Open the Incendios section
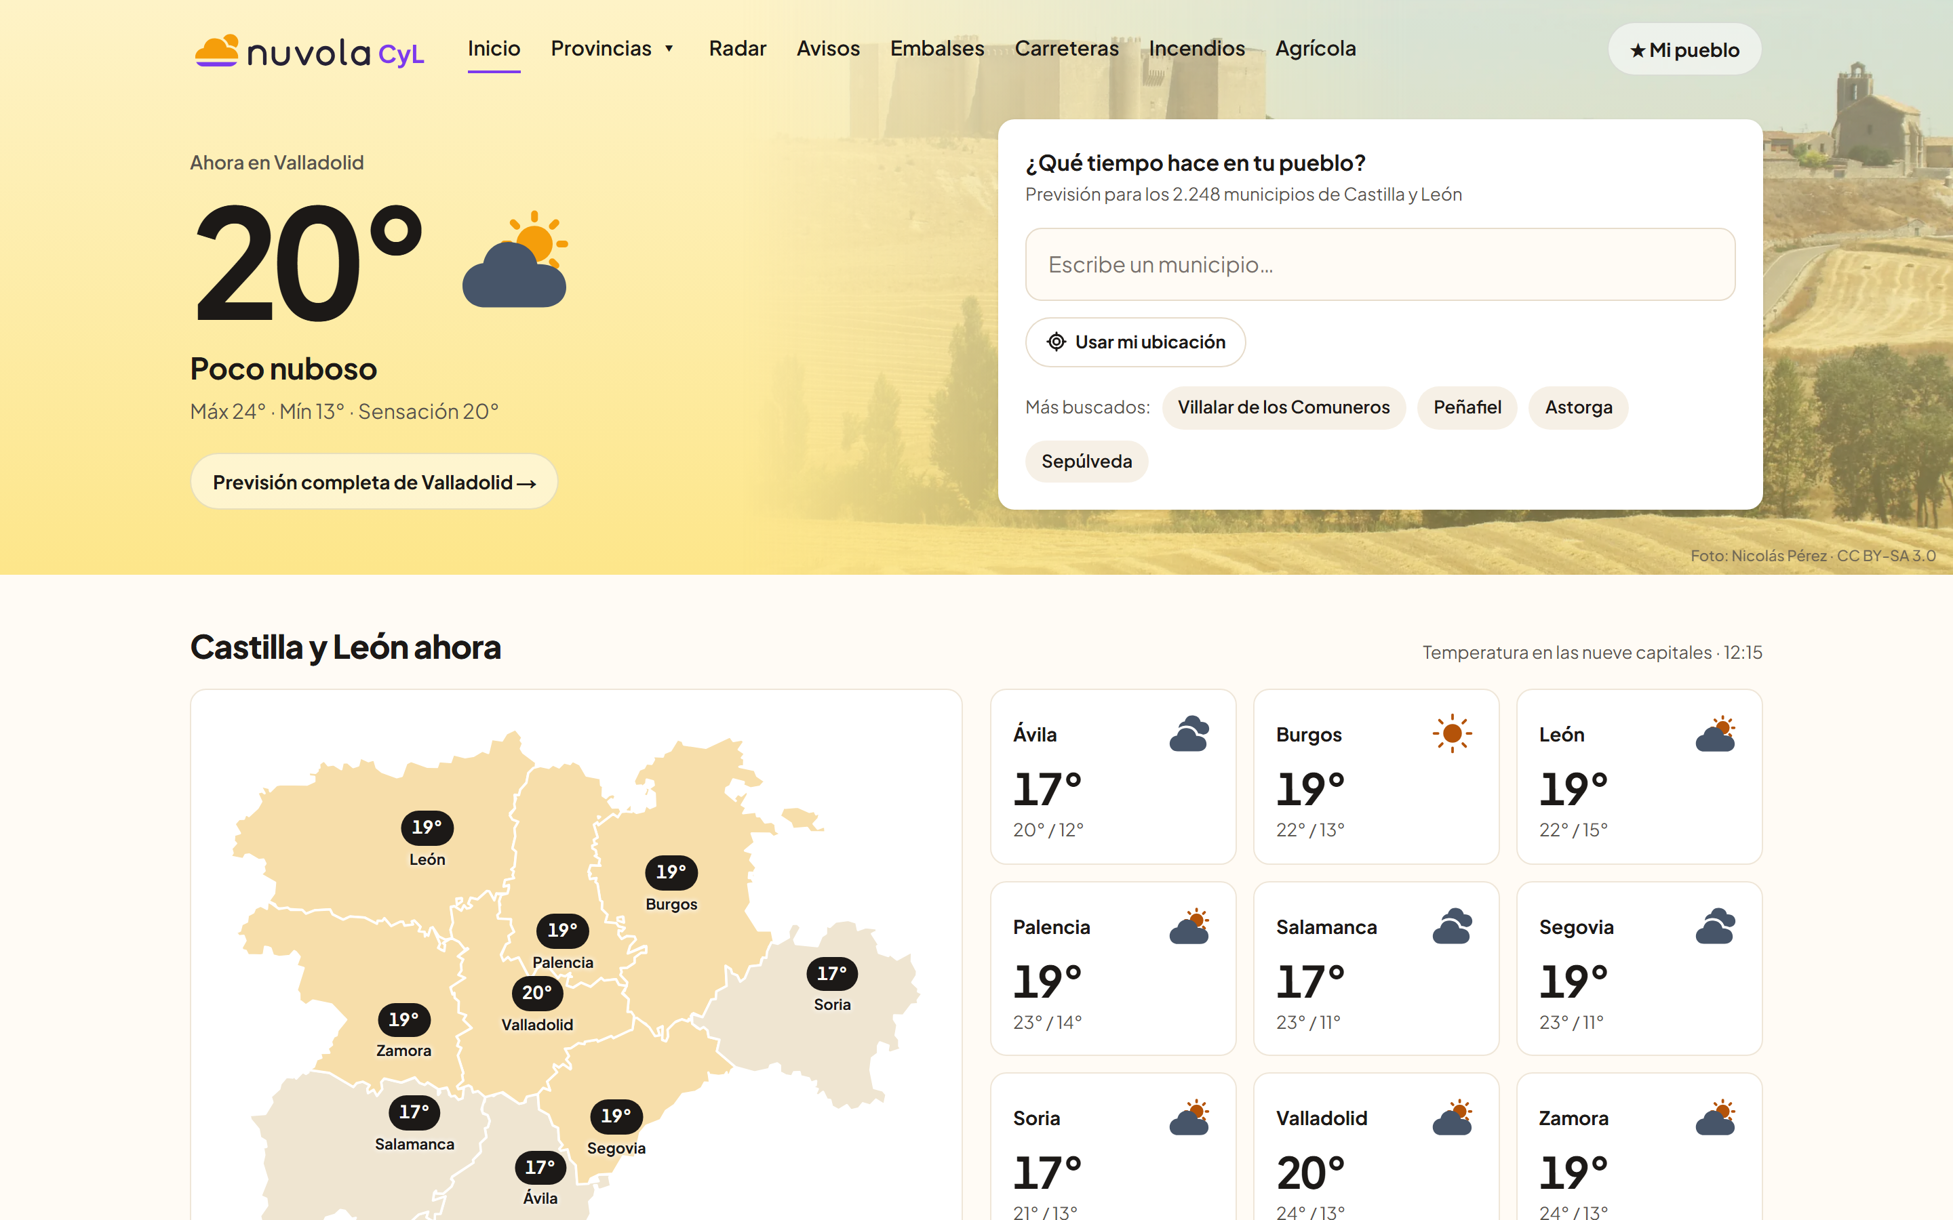The image size is (1953, 1220). pos(1197,48)
